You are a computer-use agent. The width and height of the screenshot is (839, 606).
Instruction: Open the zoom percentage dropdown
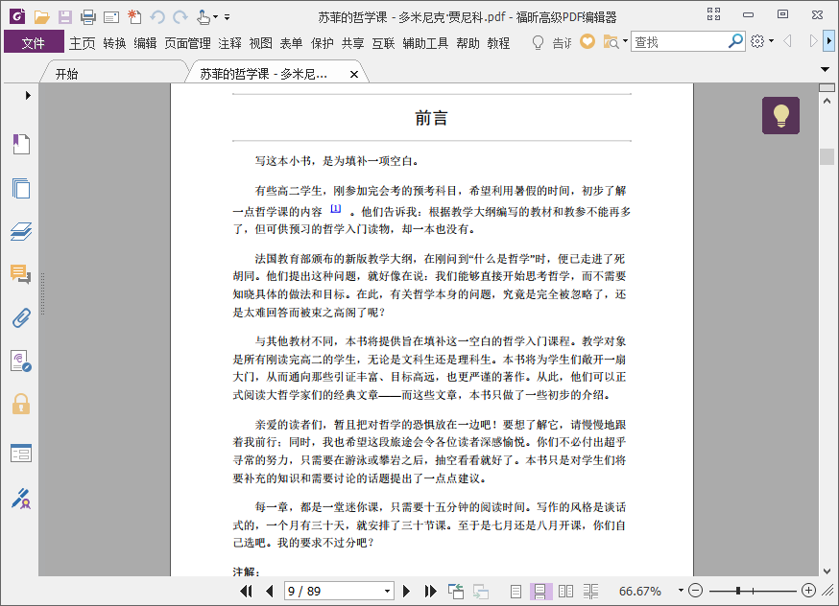[x=681, y=592]
